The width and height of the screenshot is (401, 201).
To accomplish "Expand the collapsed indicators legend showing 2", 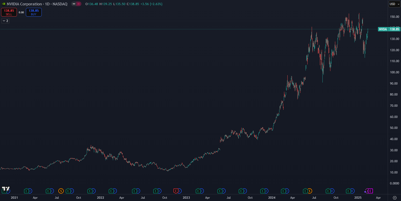I will tap(5, 21).
